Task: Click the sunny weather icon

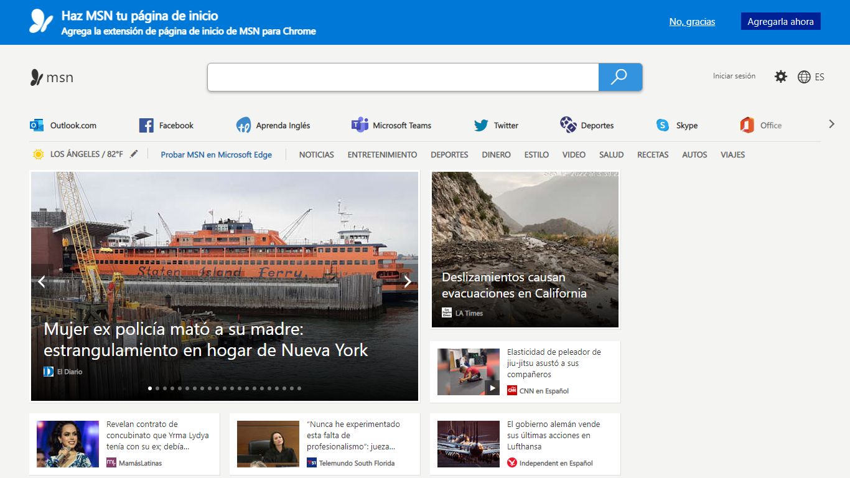Action: pyautogui.click(x=39, y=154)
